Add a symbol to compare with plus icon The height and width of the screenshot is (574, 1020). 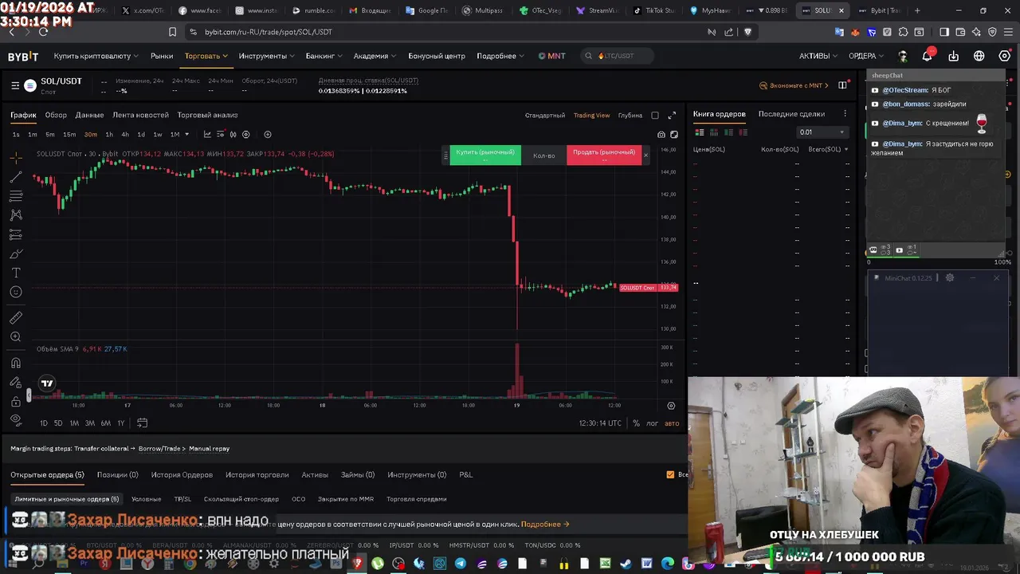click(268, 134)
